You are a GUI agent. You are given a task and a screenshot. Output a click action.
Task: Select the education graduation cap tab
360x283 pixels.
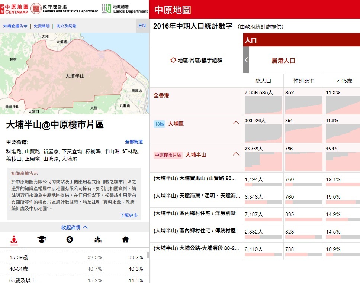[x=42, y=240]
